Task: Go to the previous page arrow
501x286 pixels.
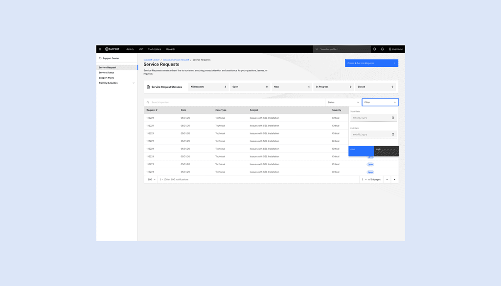Action: tap(387, 179)
